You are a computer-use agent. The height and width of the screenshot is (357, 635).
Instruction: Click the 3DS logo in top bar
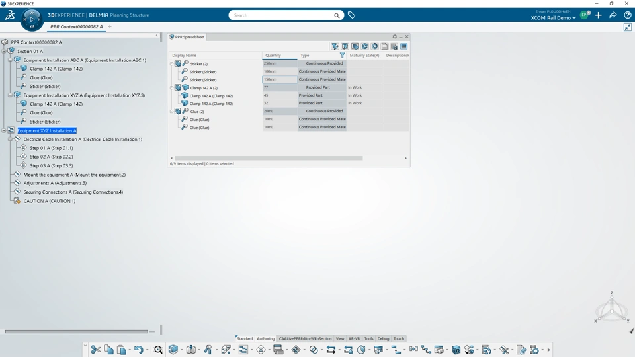coord(10,15)
